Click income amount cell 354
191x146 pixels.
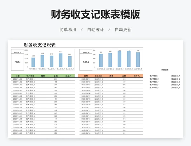click(x=56, y=85)
